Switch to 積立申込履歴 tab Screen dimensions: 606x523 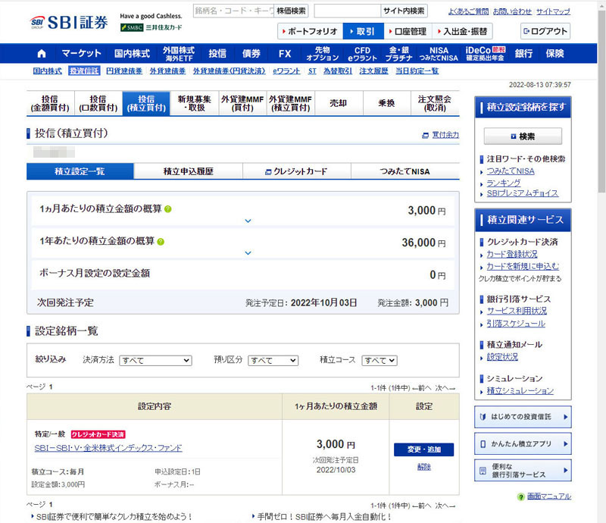click(188, 171)
